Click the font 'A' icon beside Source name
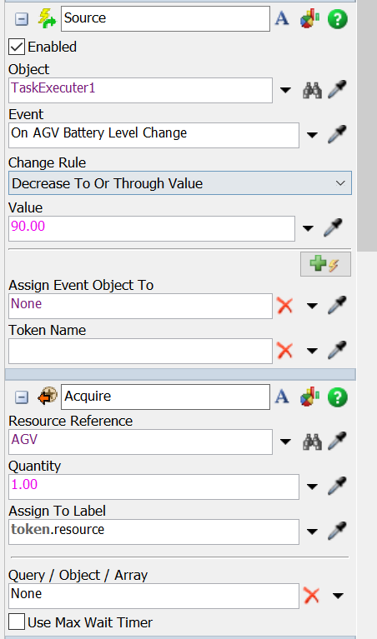The image size is (377, 639). (x=282, y=19)
